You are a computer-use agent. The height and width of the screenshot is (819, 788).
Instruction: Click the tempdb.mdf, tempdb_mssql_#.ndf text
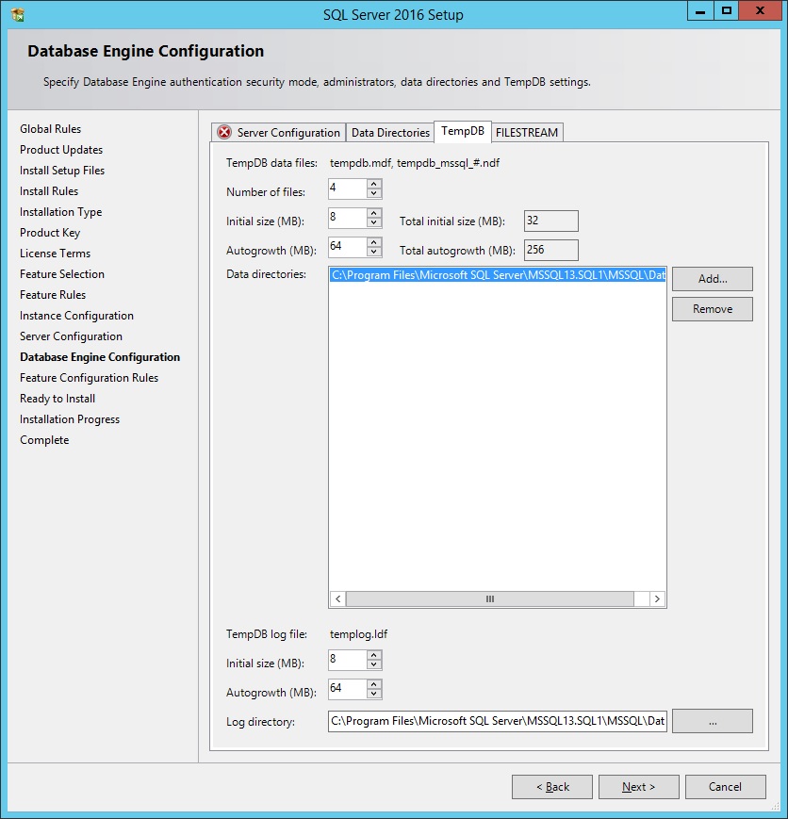coord(415,163)
